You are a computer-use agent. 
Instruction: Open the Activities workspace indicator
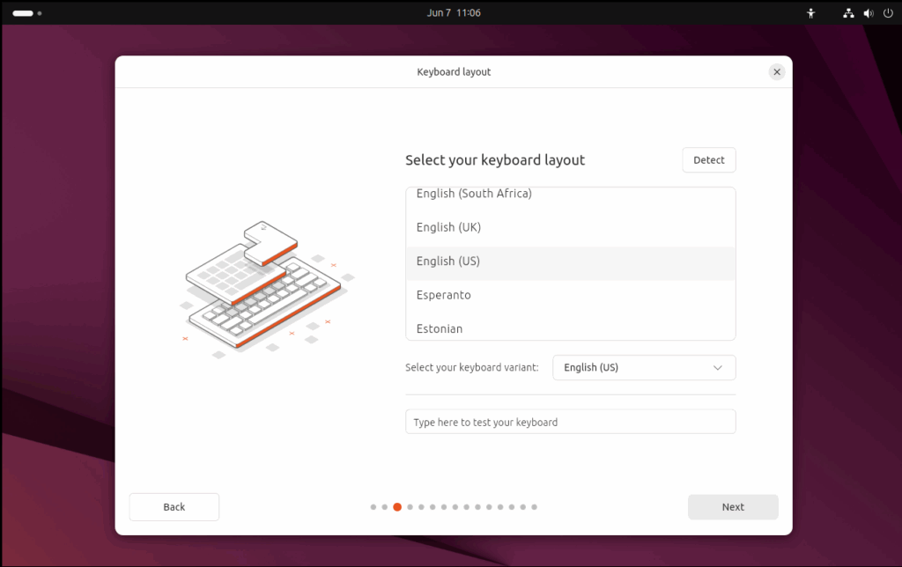pos(27,13)
